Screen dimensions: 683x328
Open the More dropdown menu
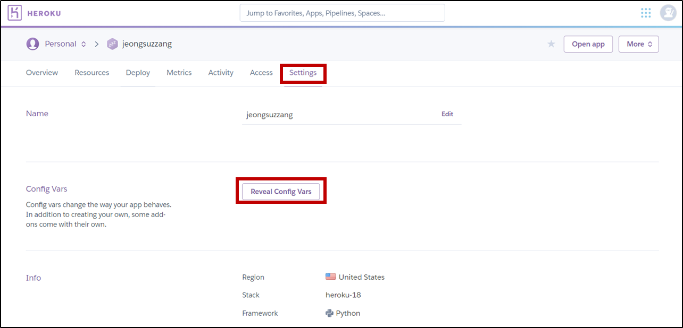click(x=639, y=44)
